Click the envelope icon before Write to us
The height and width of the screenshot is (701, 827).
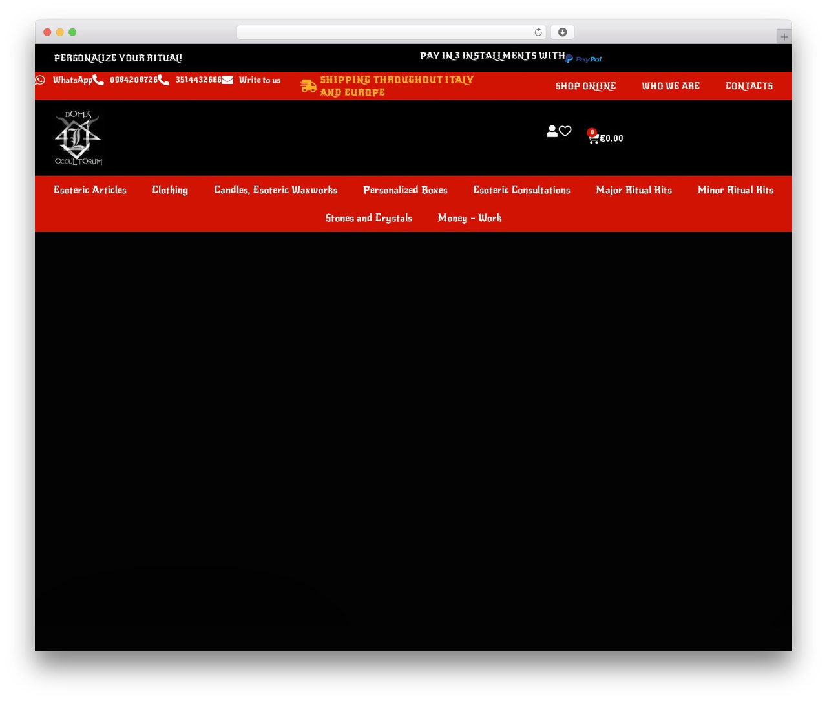(227, 80)
